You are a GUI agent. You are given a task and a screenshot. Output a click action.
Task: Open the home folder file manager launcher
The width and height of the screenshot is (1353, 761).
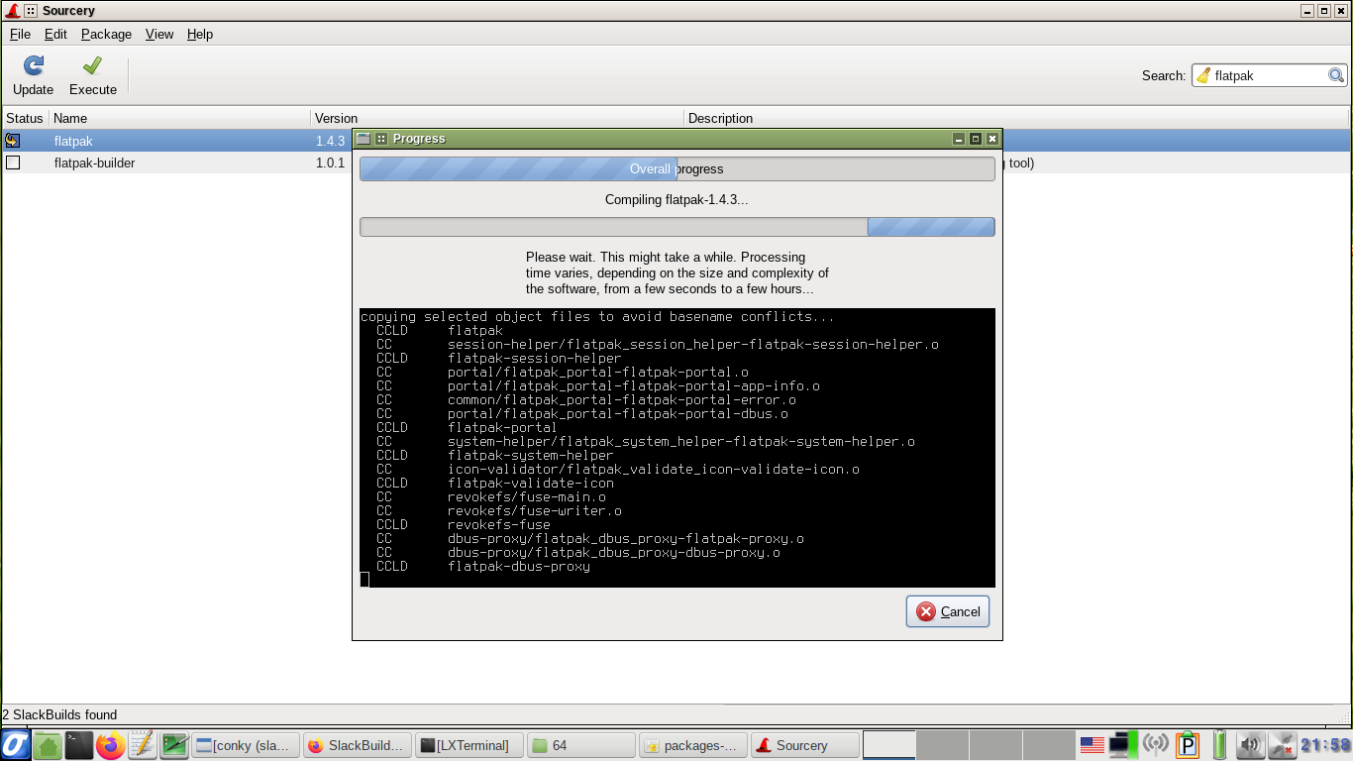point(48,745)
